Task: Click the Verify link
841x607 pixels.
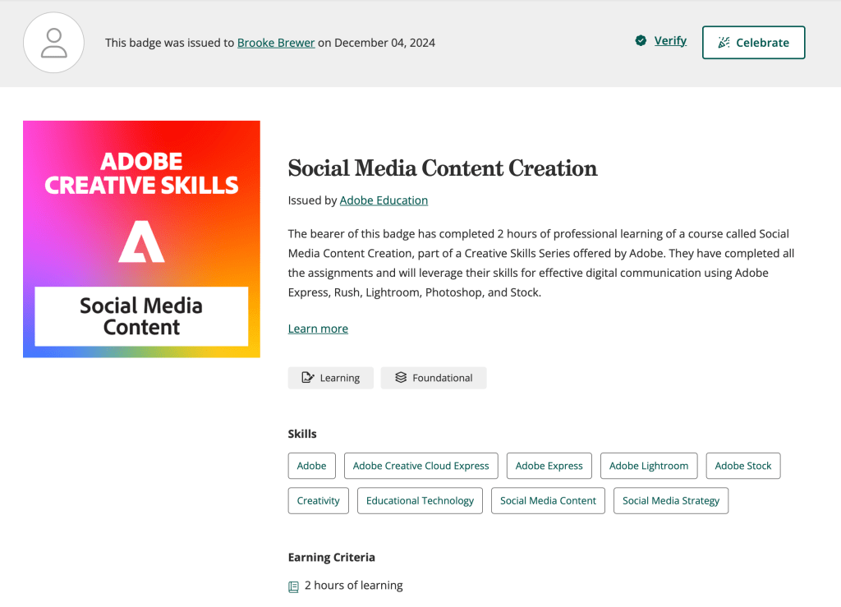Action: pyautogui.click(x=670, y=41)
